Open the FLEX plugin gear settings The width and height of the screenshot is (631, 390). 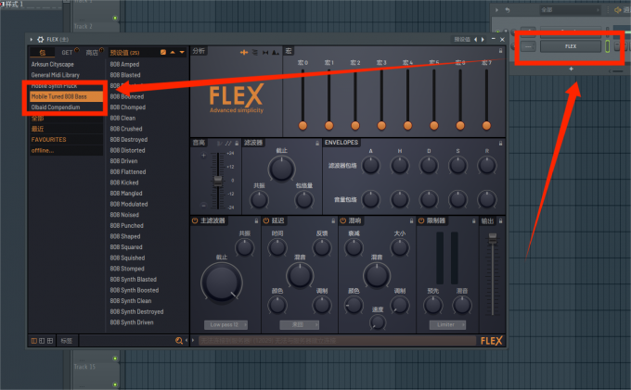[x=41, y=39]
